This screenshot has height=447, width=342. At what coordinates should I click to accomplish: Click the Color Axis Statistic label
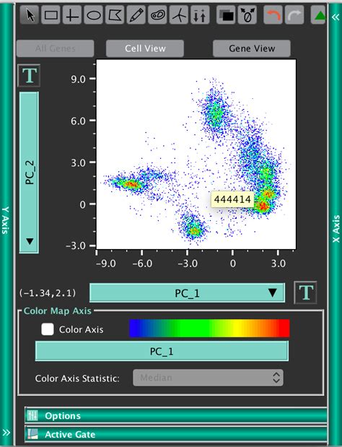pyautogui.click(x=77, y=378)
